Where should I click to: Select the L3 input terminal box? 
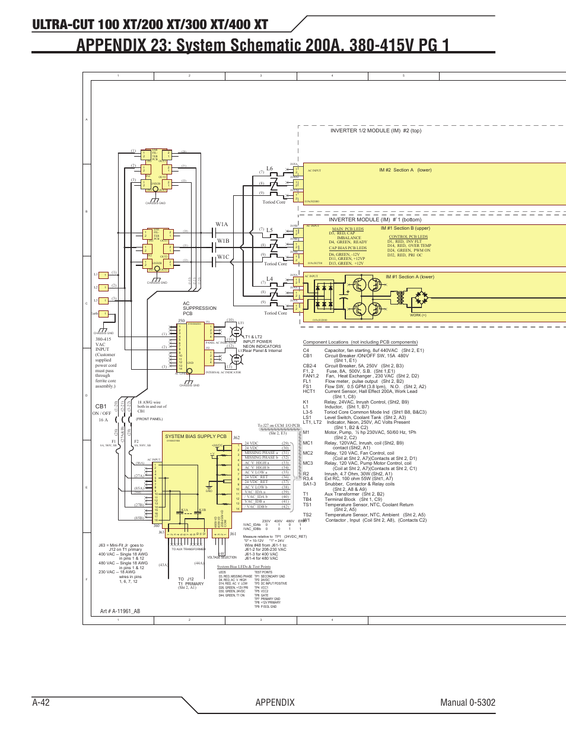pos(104,301)
